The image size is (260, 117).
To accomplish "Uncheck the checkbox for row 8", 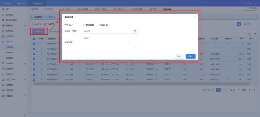I will tap(34, 79).
